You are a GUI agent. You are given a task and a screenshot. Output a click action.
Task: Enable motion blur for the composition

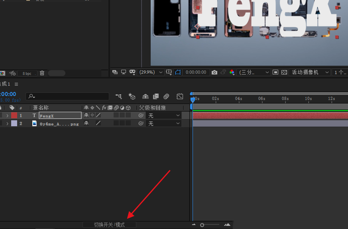coord(166,96)
